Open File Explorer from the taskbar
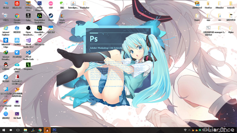Screen dimensions: 237x133 (x=25, y=130)
